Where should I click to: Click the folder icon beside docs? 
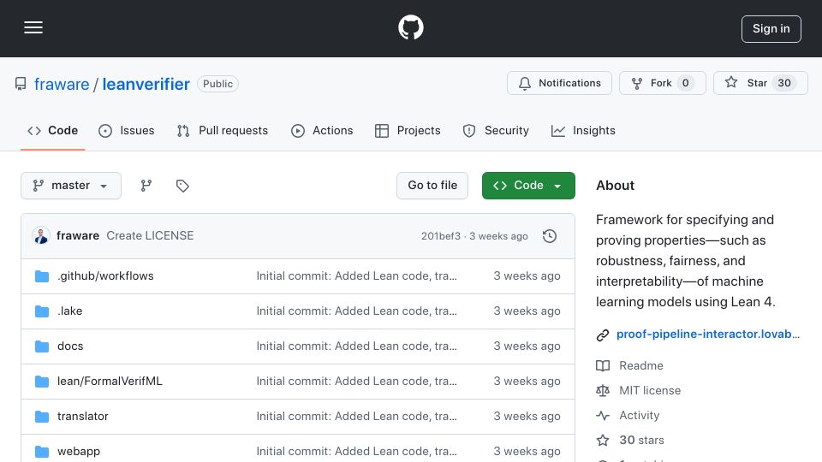click(42, 346)
